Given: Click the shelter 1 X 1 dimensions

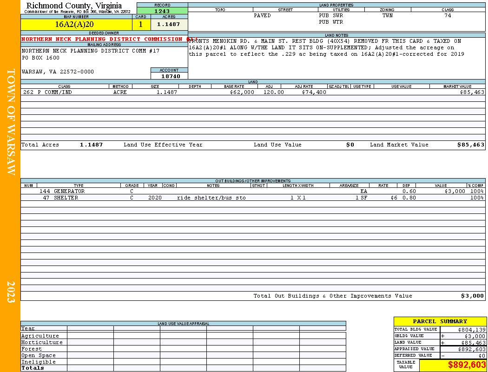Looking at the screenshot, I should (298, 198).
